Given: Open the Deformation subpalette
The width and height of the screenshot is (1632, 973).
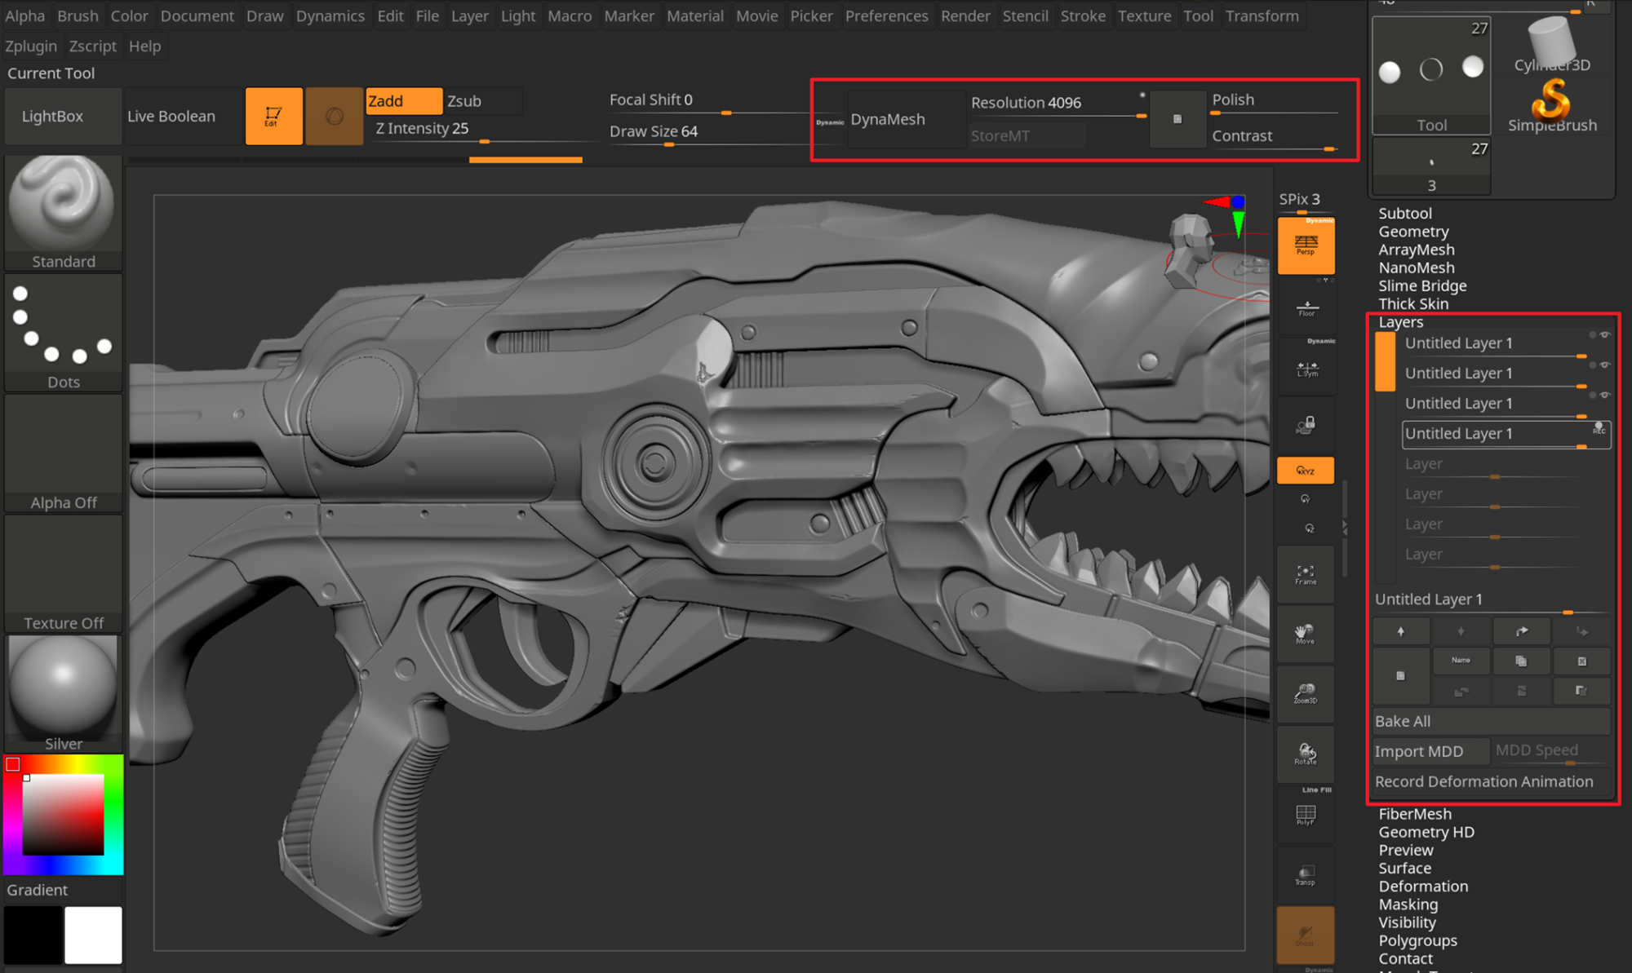Looking at the screenshot, I should click(x=1422, y=887).
